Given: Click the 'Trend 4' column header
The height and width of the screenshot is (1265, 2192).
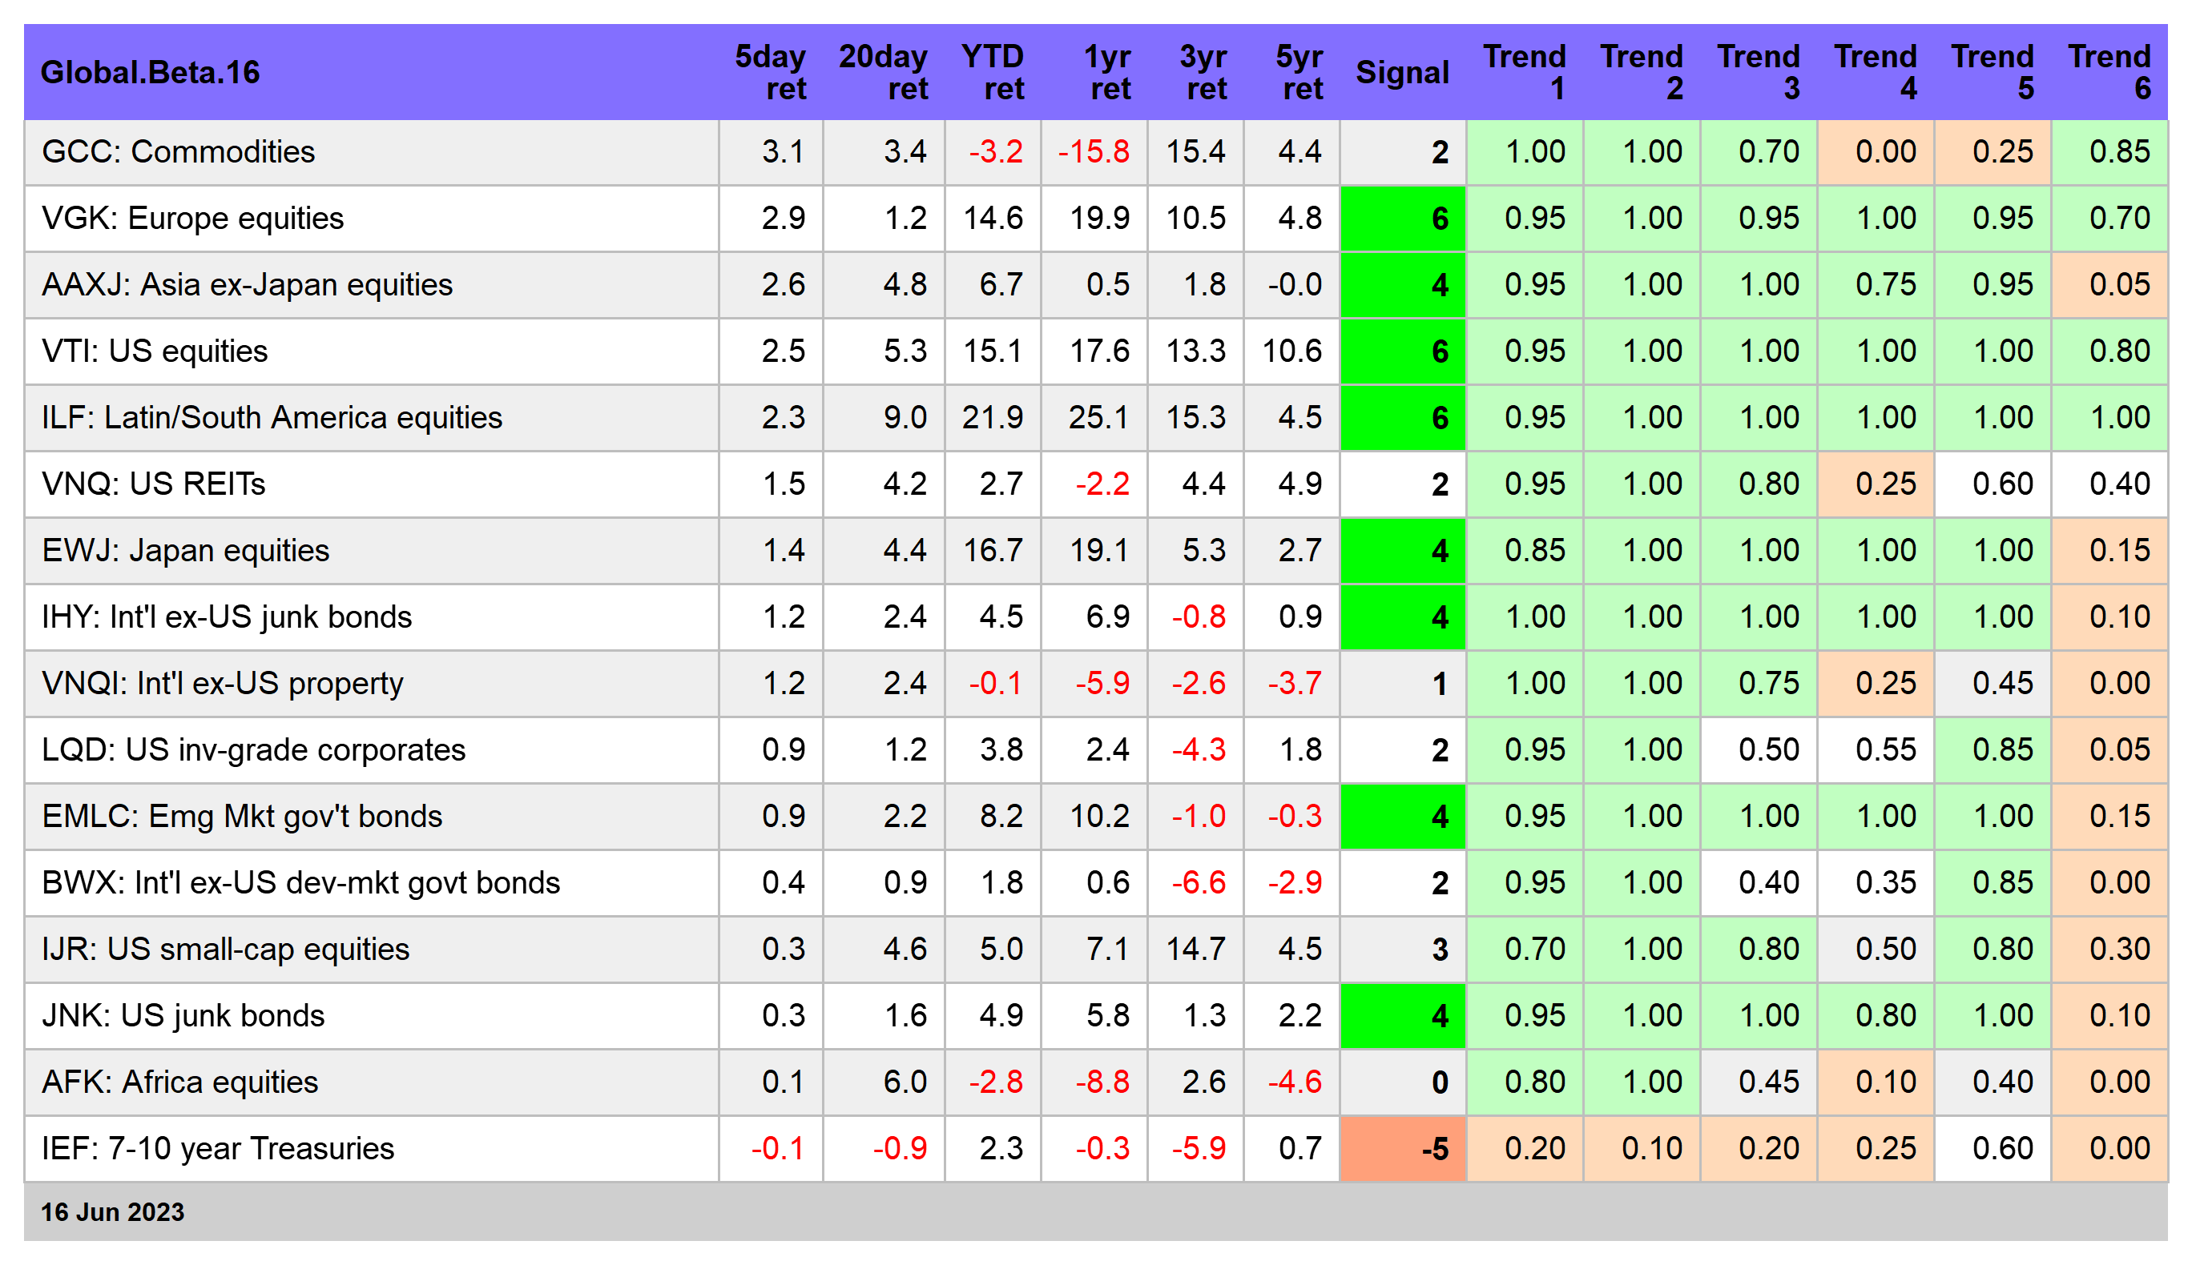Looking at the screenshot, I should [1876, 73].
